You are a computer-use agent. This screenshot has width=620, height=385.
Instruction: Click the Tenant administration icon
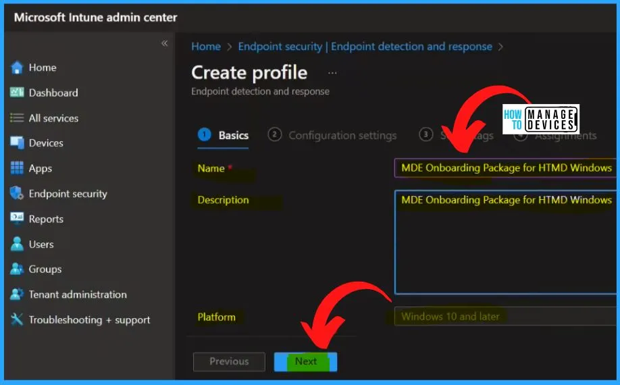tap(17, 294)
